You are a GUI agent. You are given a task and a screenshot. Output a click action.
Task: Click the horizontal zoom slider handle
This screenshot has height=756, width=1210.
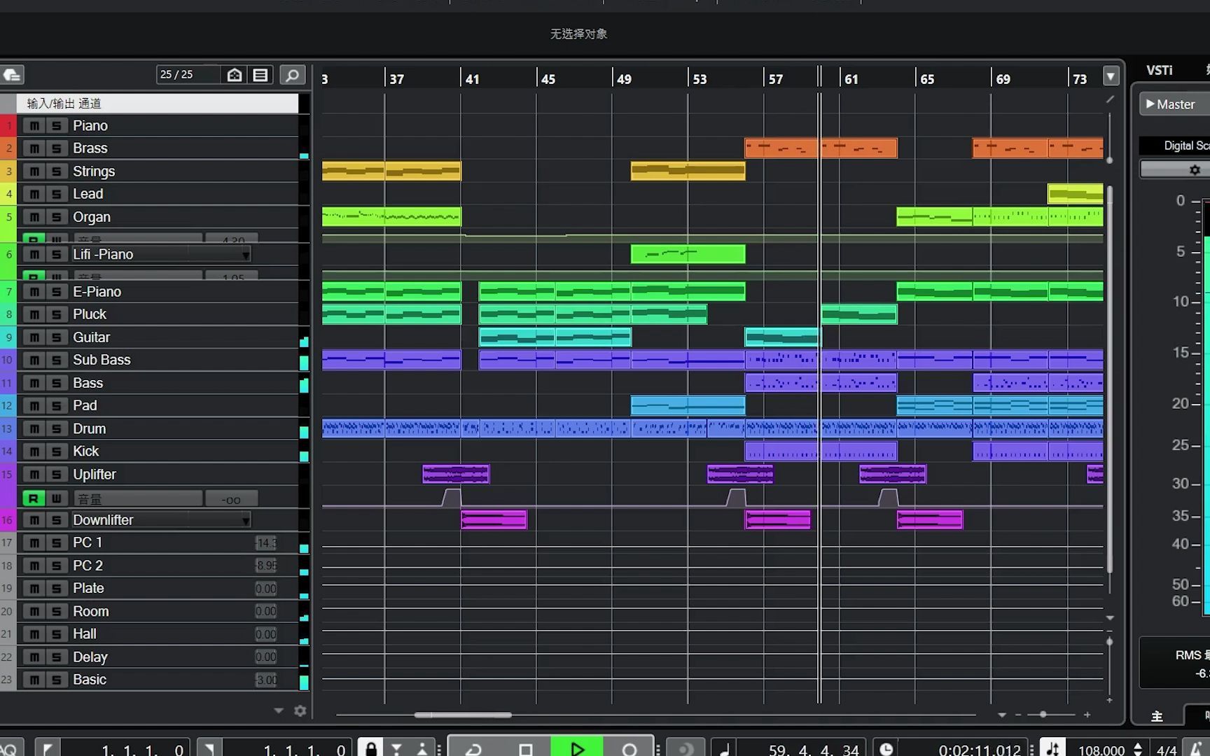(1043, 715)
